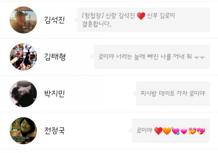Open 전정국's profile picture

(23, 130)
